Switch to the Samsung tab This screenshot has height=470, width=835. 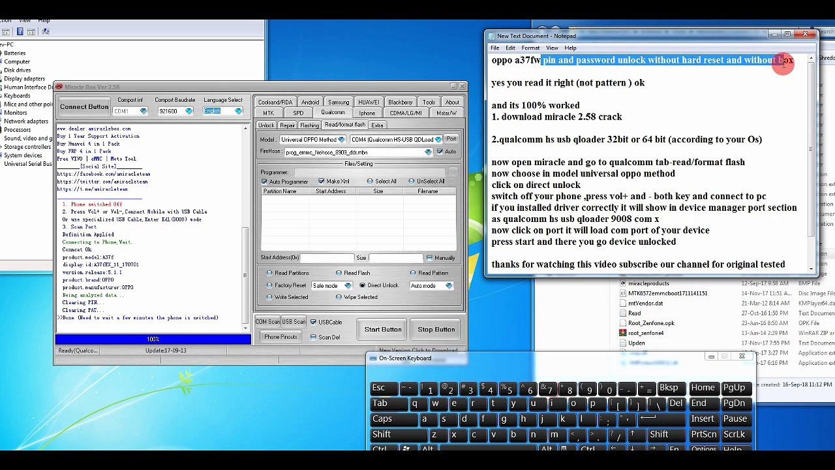[x=339, y=102]
